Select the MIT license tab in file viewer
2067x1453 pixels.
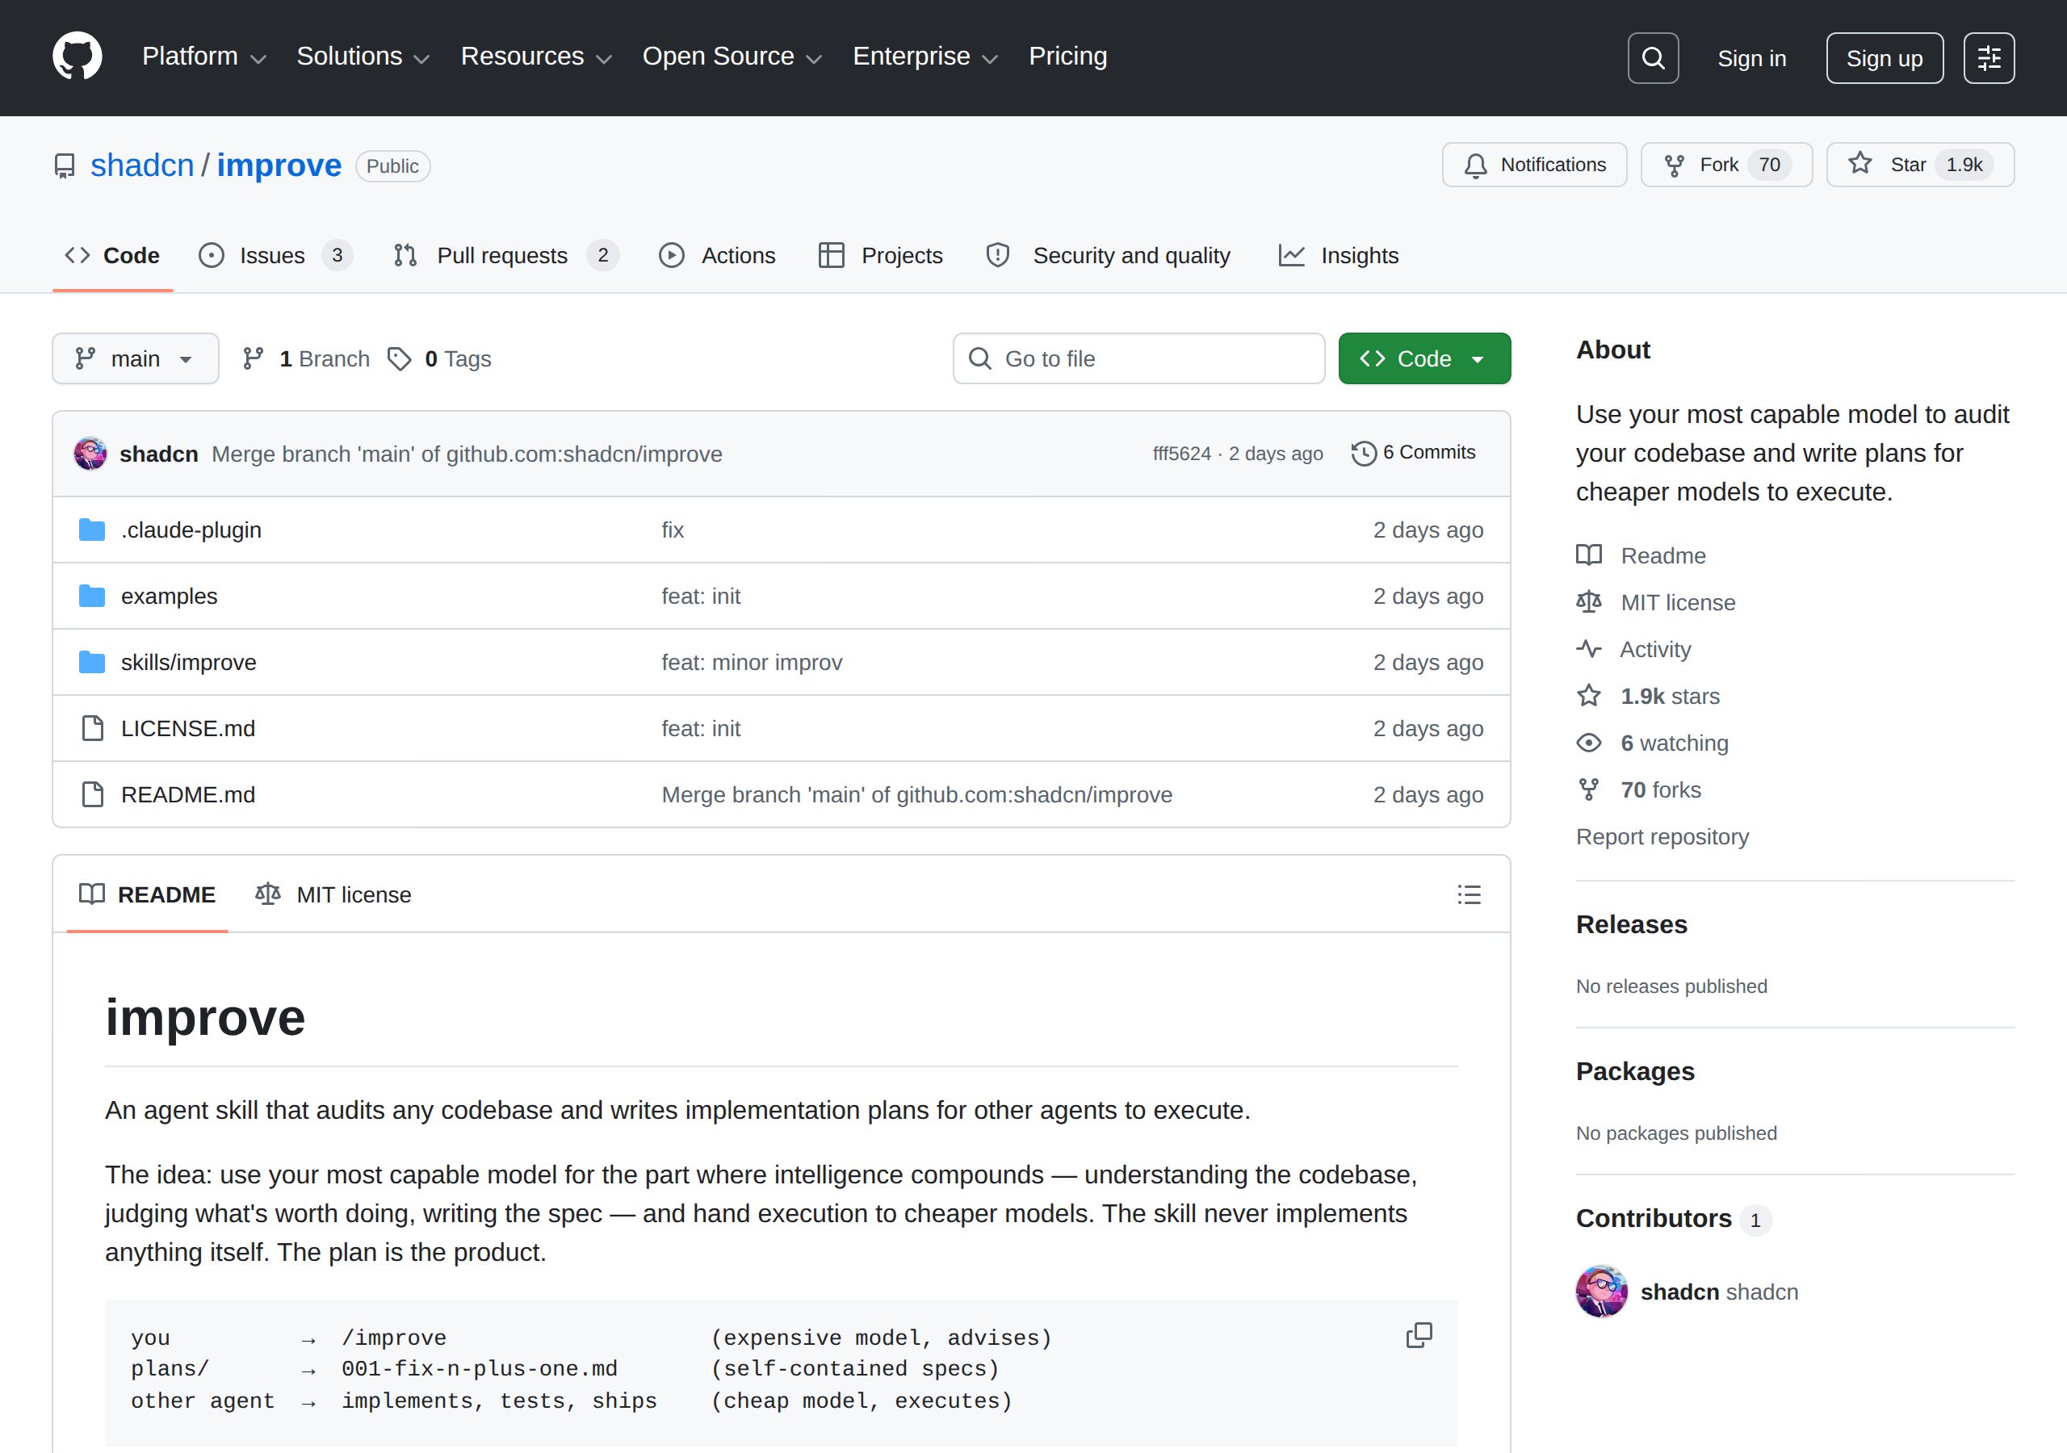[333, 895]
